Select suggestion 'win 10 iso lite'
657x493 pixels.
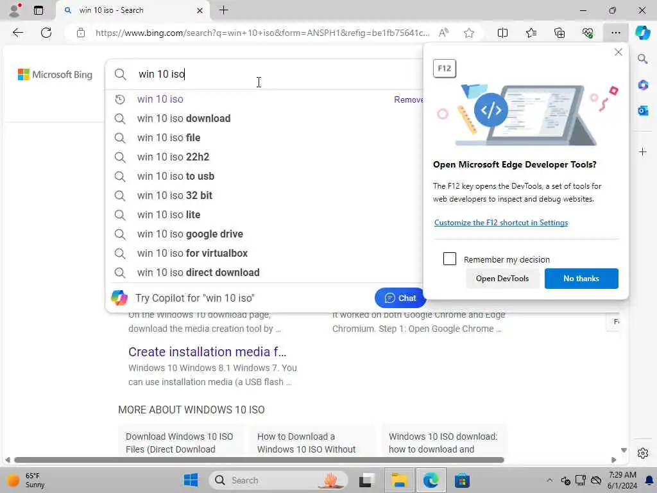click(x=264, y=215)
